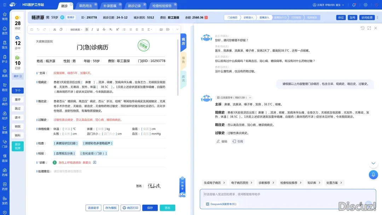Toggle subscript formatting
Viewport: 382px width, 215px height.
click(111, 29)
